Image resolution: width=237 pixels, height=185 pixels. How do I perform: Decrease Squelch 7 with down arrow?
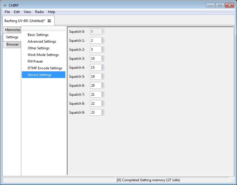[103, 96]
